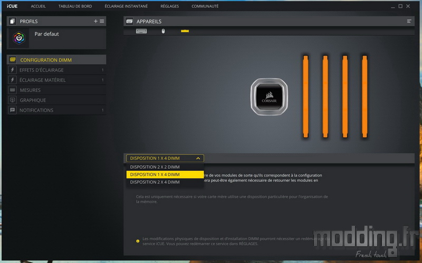The height and width of the screenshot is (263, 422).
Task: Select the yellow memory module device icon
Action: tap(185, 31)
